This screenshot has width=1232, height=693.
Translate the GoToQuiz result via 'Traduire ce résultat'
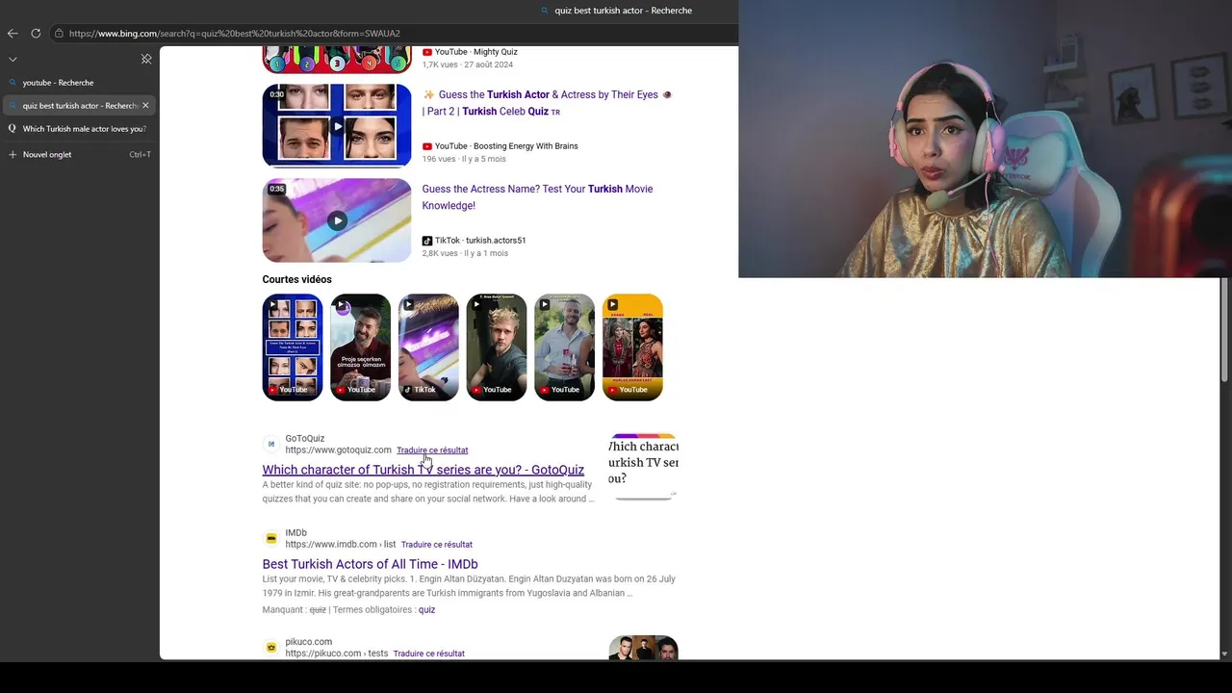(x=432, y=450)
